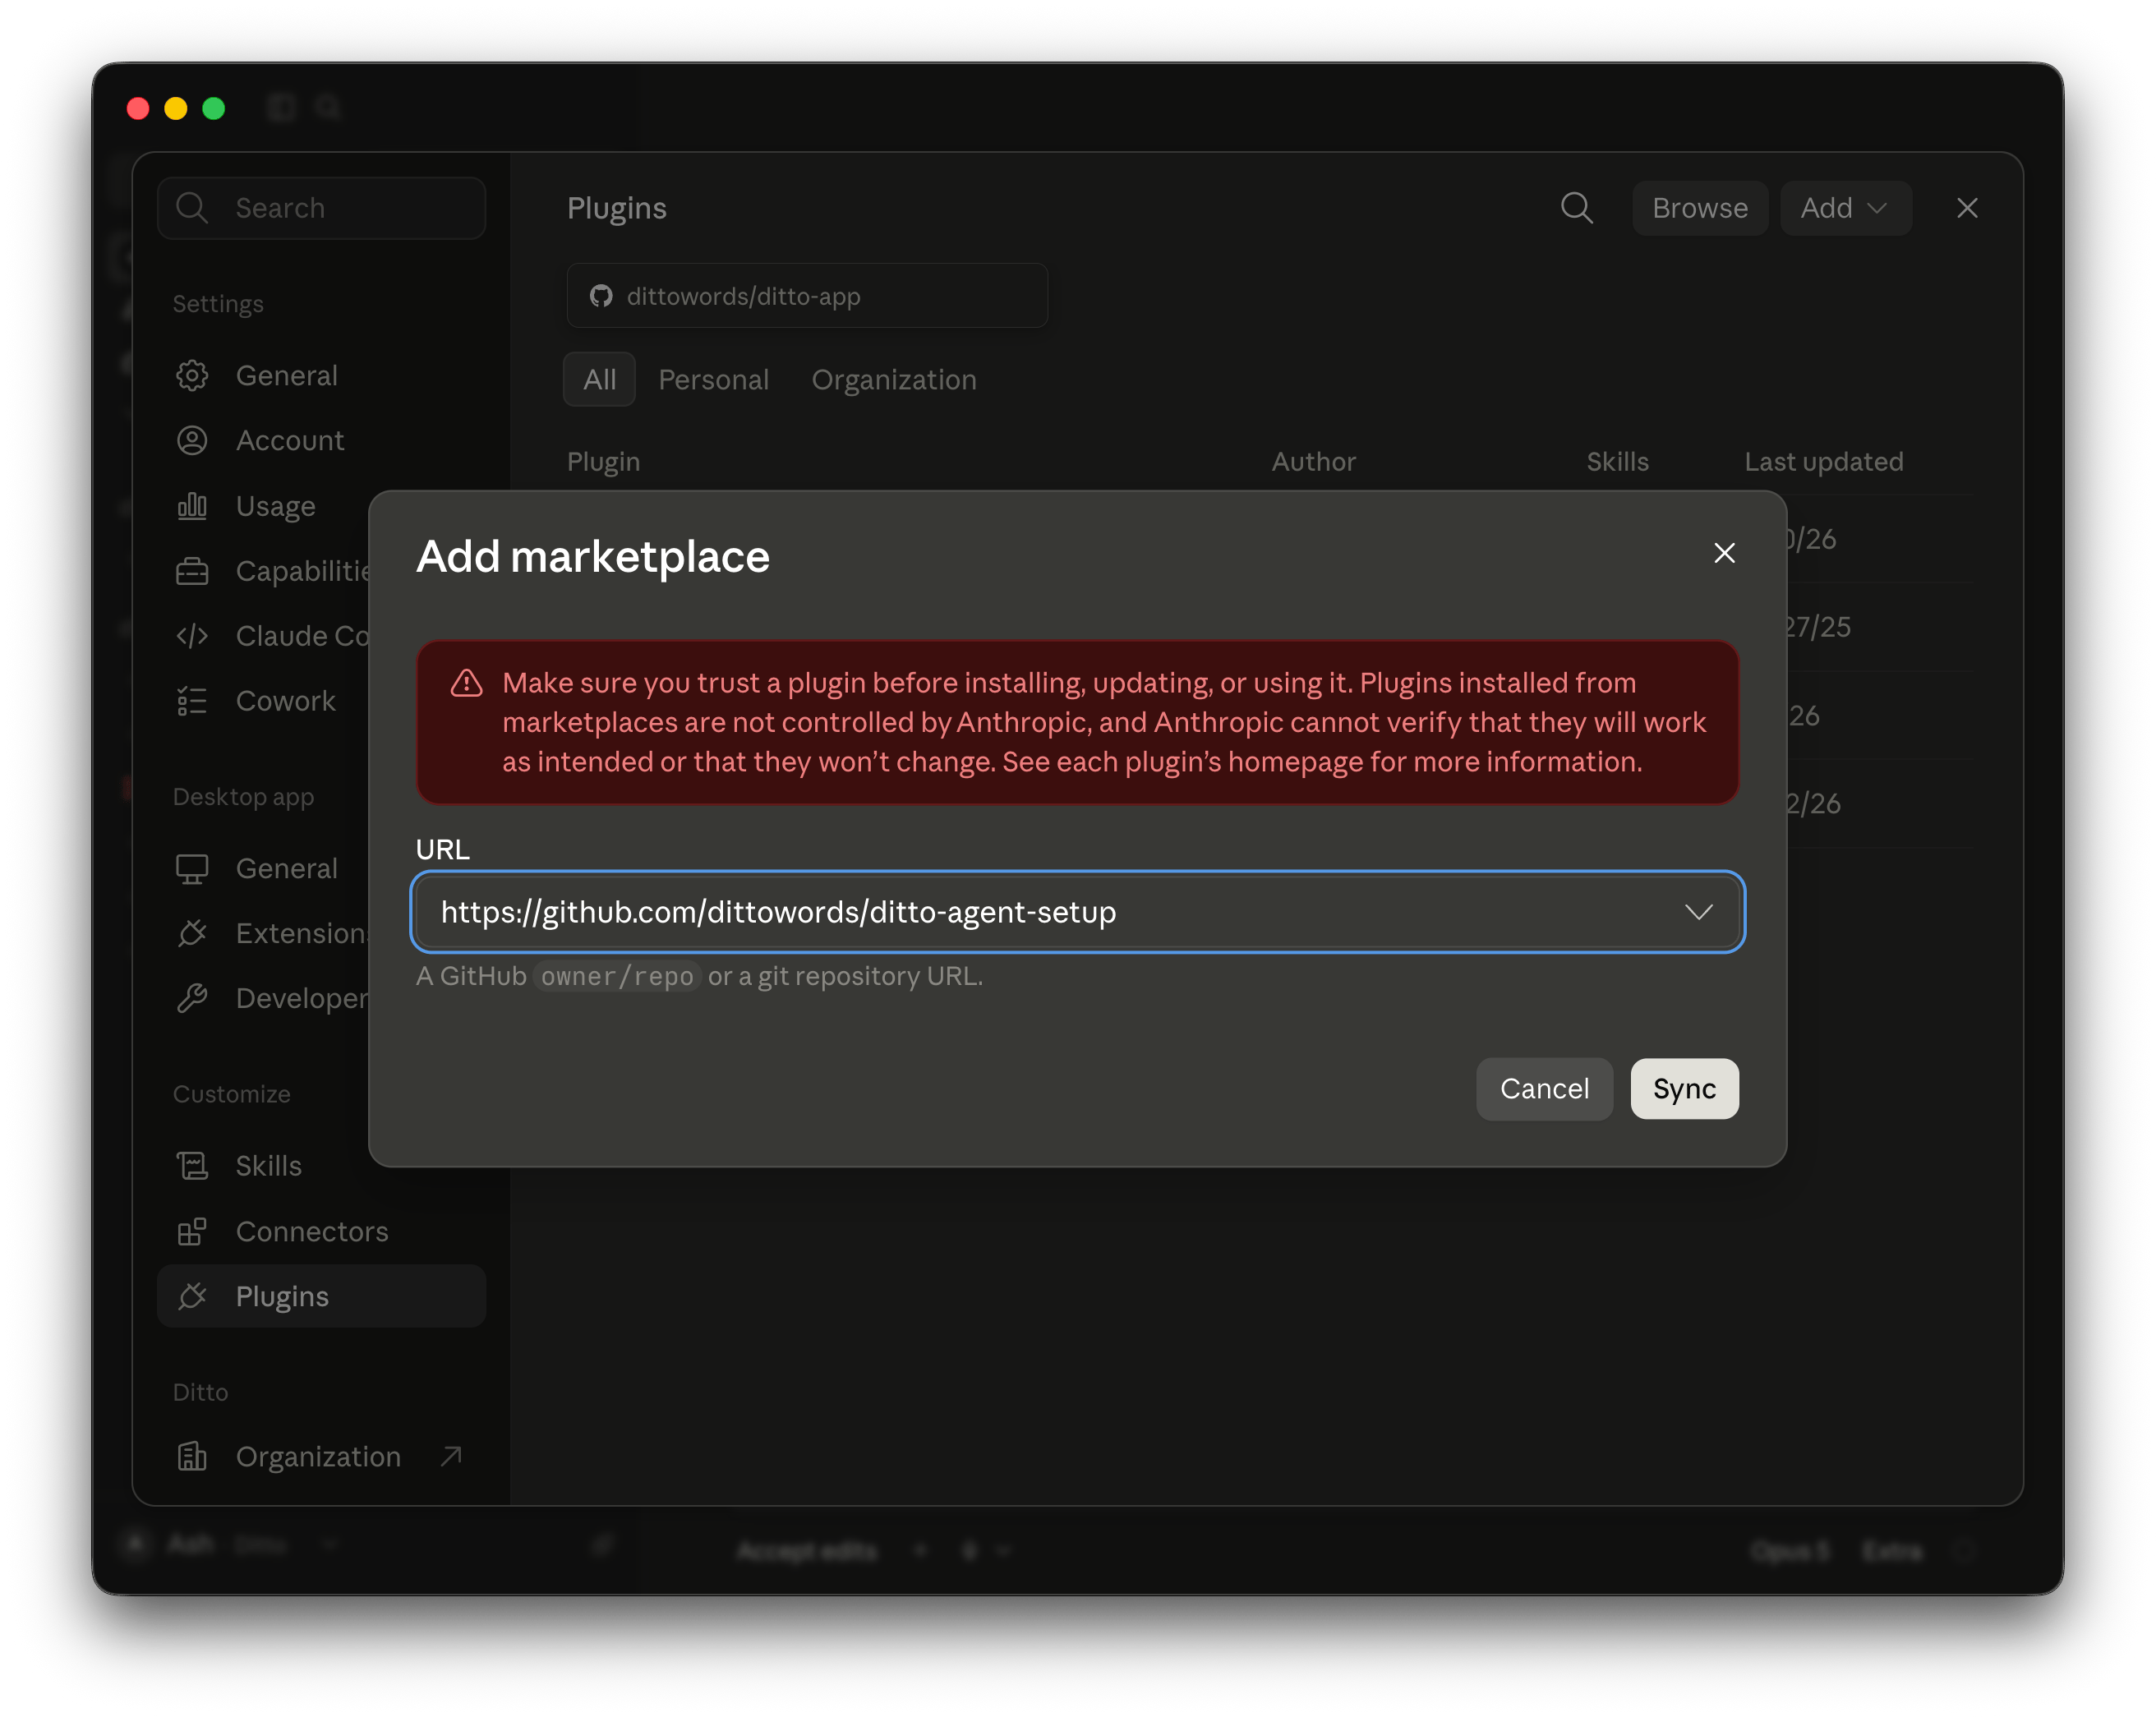Select the All tab
The height and width of the screenshot is (1717, 2156).
[x=599, y=379]
